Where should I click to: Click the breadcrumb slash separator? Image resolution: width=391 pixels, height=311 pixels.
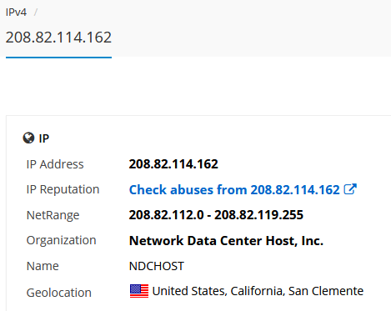pyautogui.click(x=36, y=13)
